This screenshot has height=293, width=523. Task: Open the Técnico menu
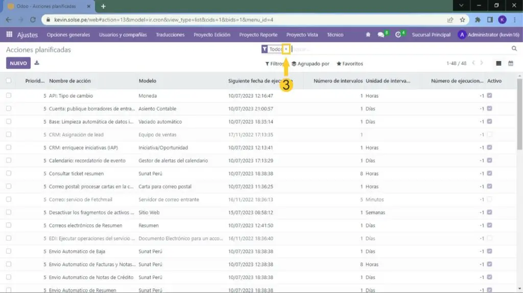(335, 35)
